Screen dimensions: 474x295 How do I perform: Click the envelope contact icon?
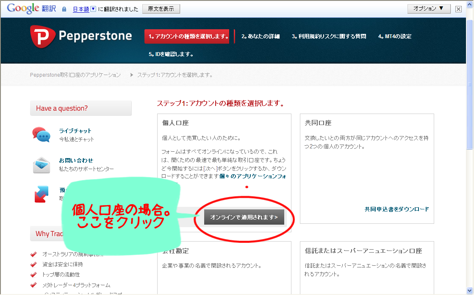(42, 165)
